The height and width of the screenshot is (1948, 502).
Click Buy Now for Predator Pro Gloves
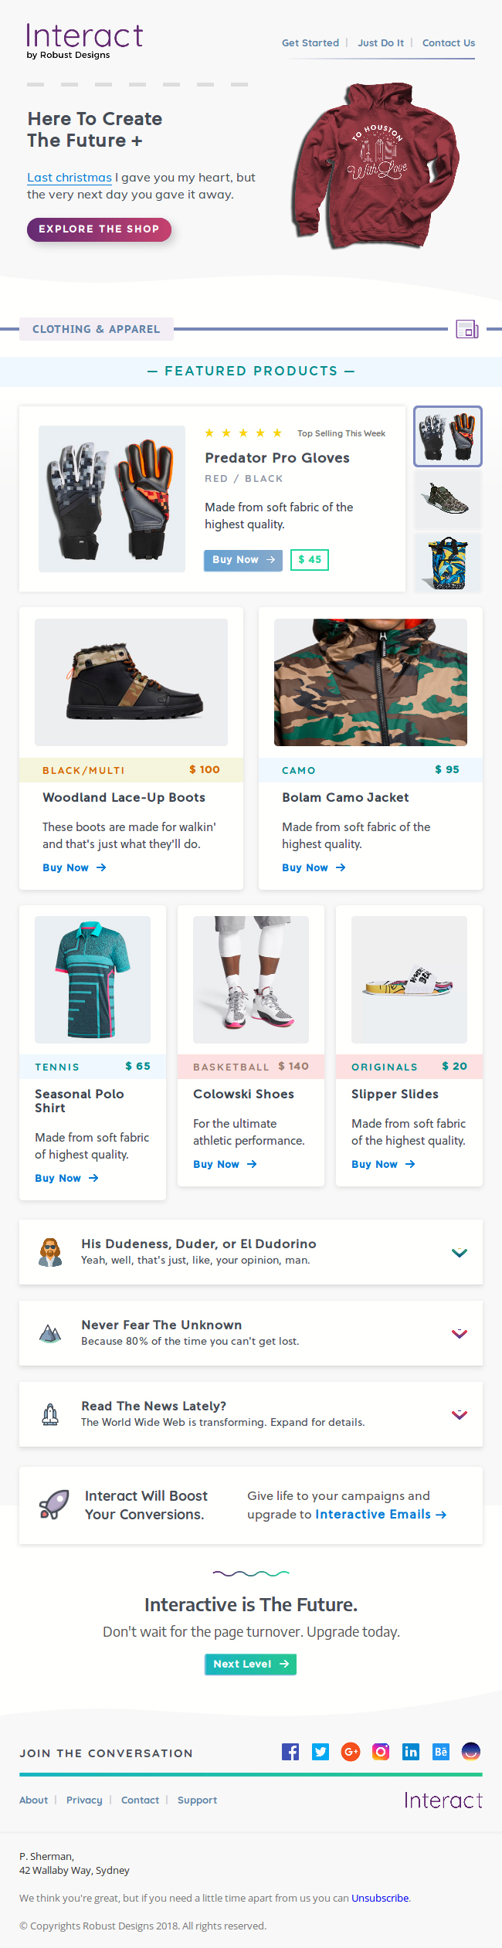tap(243, 560)
